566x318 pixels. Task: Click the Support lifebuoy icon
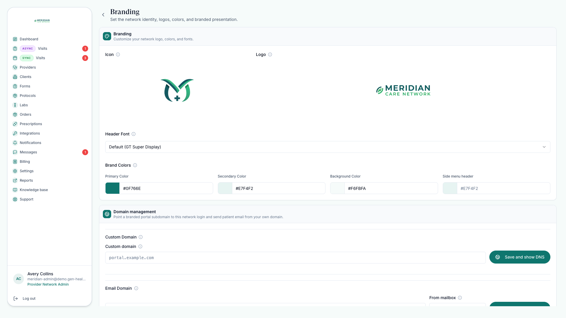tap(15, 199)
